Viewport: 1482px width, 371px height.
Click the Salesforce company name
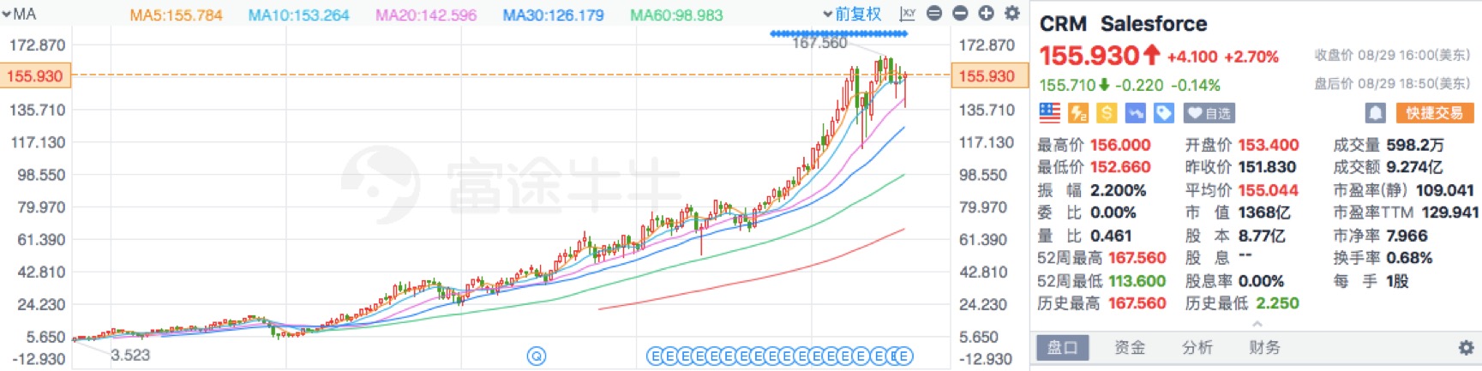tap(1154, 24)
